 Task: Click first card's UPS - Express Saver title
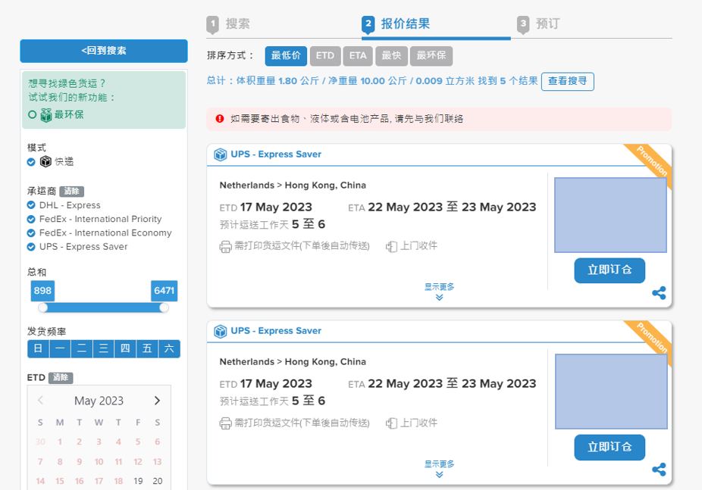tap(276, 154)
